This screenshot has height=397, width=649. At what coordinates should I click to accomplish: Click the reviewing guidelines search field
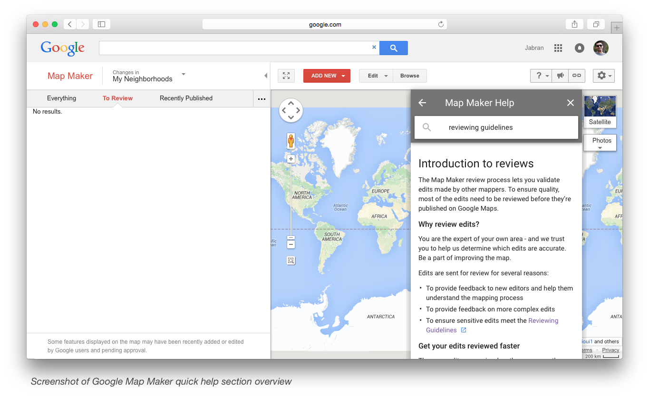[x=496, y=127]
